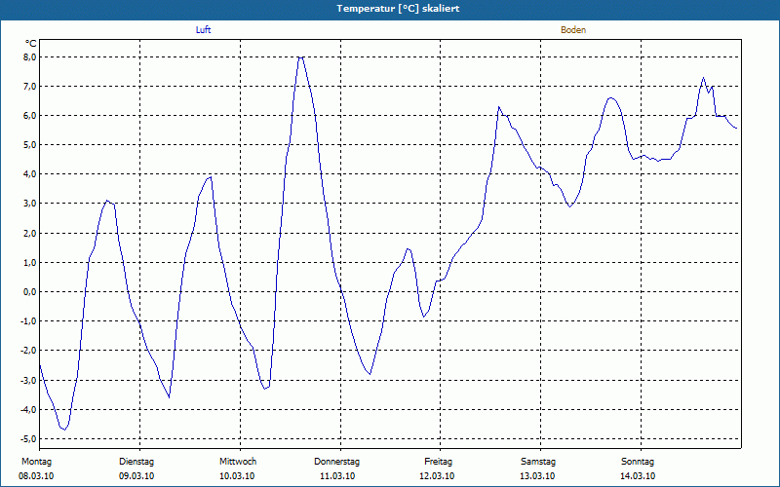Click the 8,0 peak of the curve
Image resolution: width=780 pixels, height=487 pixels.
(300, 57)
